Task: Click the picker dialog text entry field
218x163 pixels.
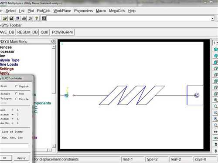Action: coord(14,146)
